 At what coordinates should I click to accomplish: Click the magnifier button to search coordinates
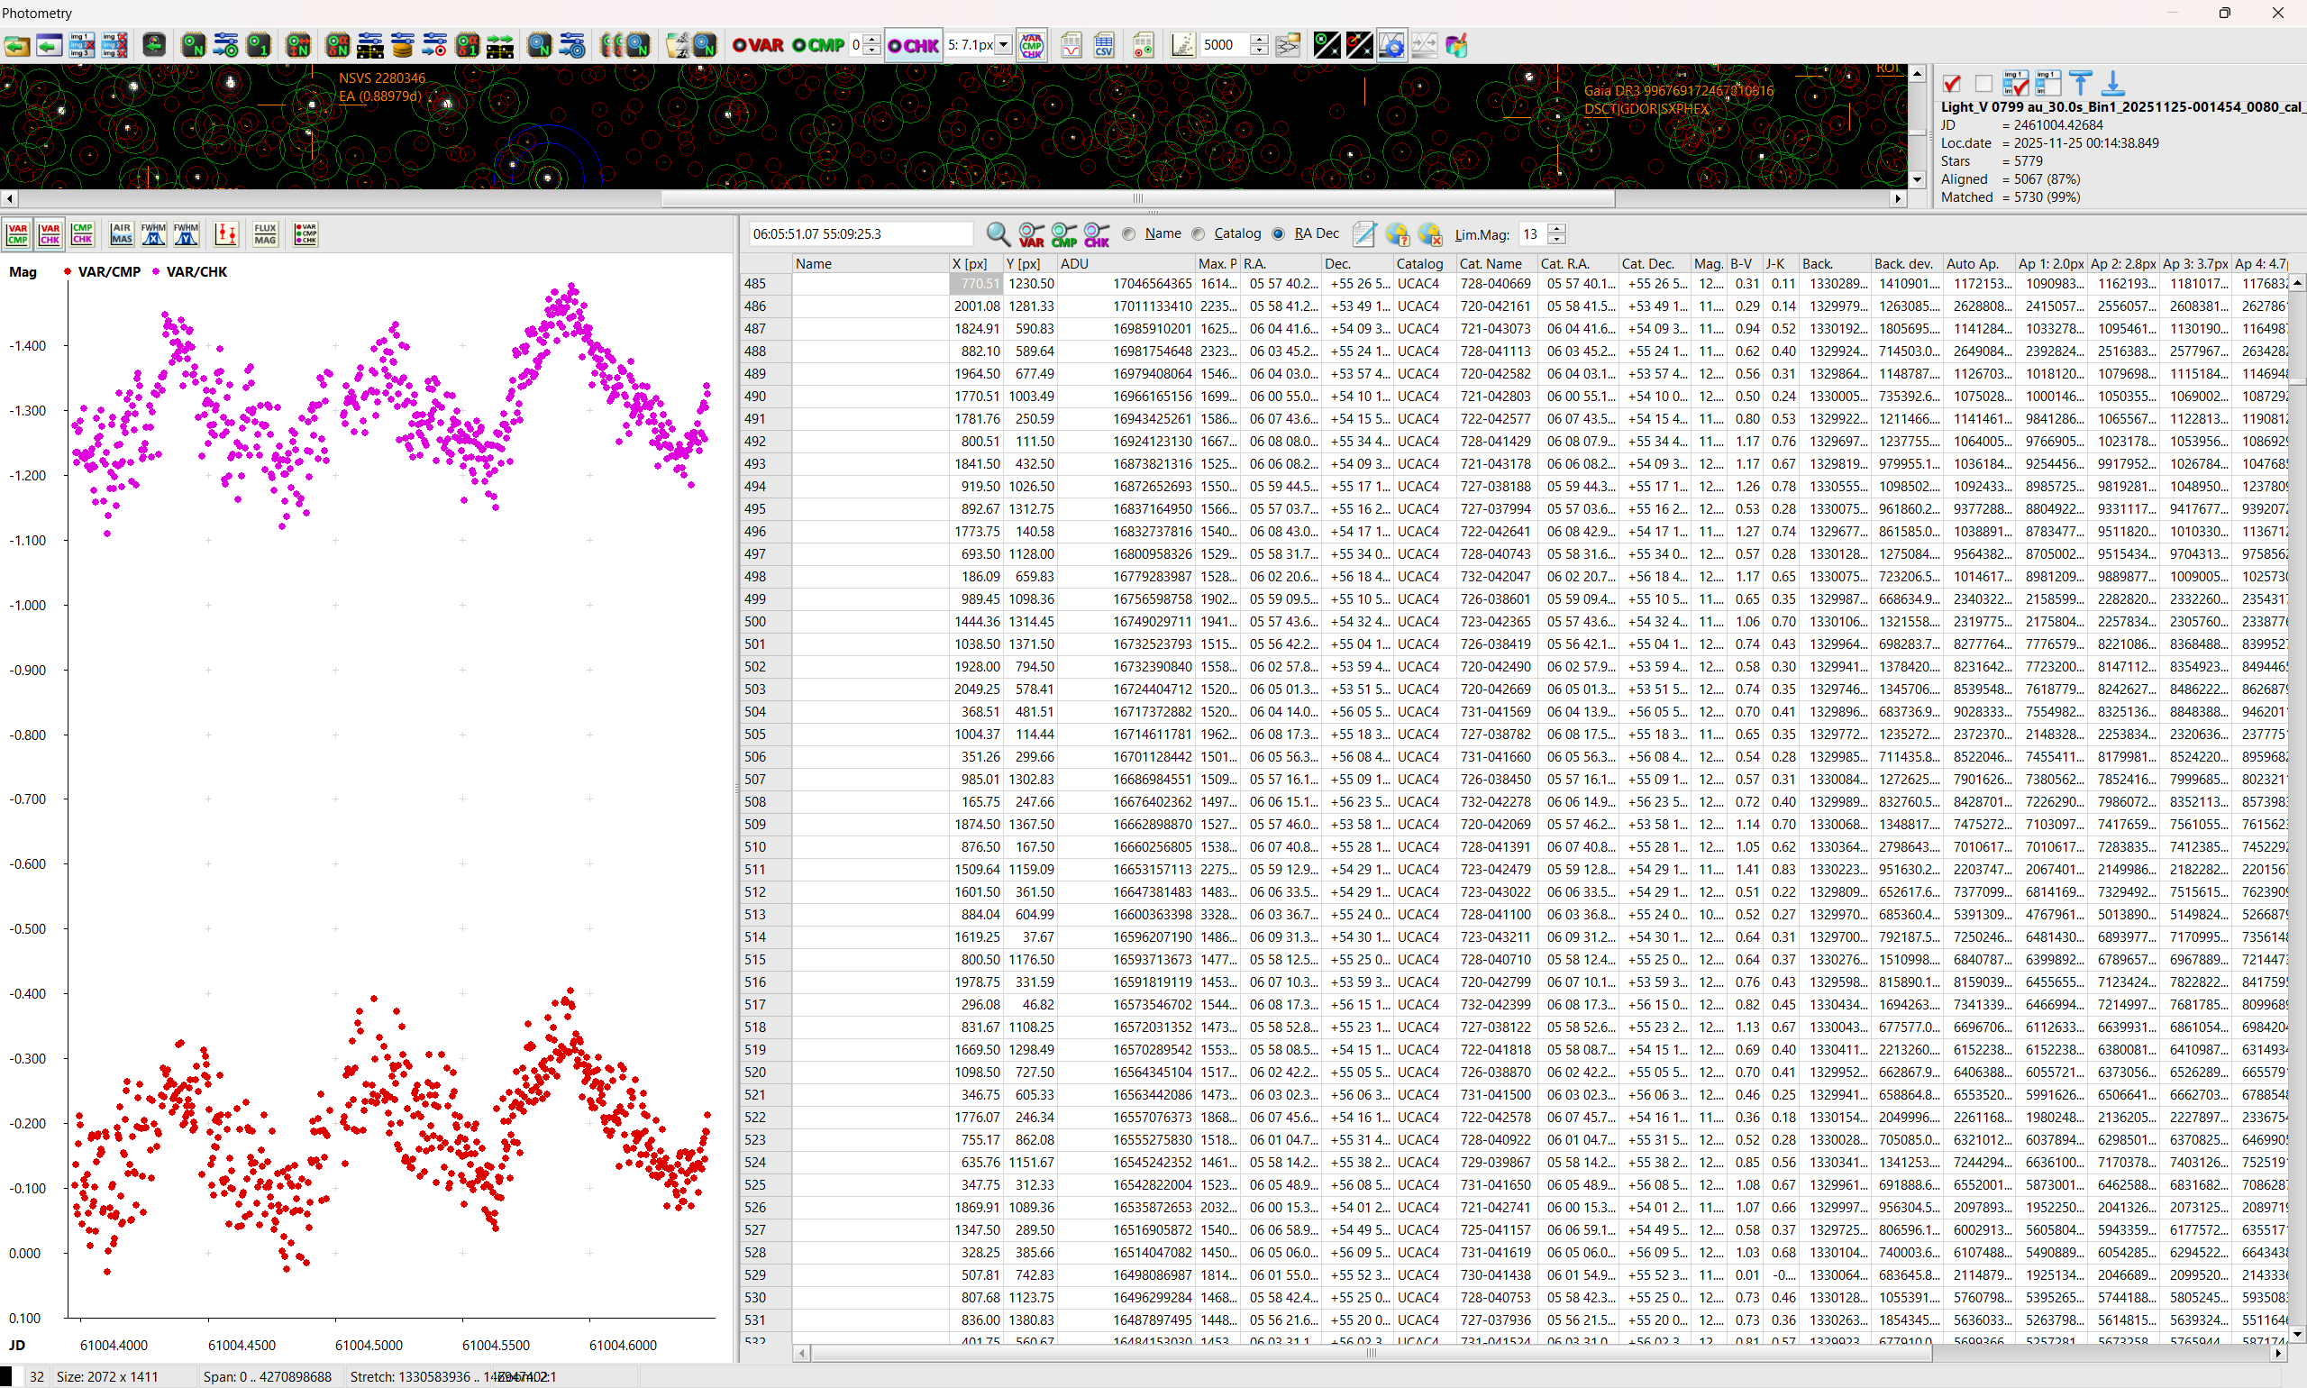coord(997,233)
